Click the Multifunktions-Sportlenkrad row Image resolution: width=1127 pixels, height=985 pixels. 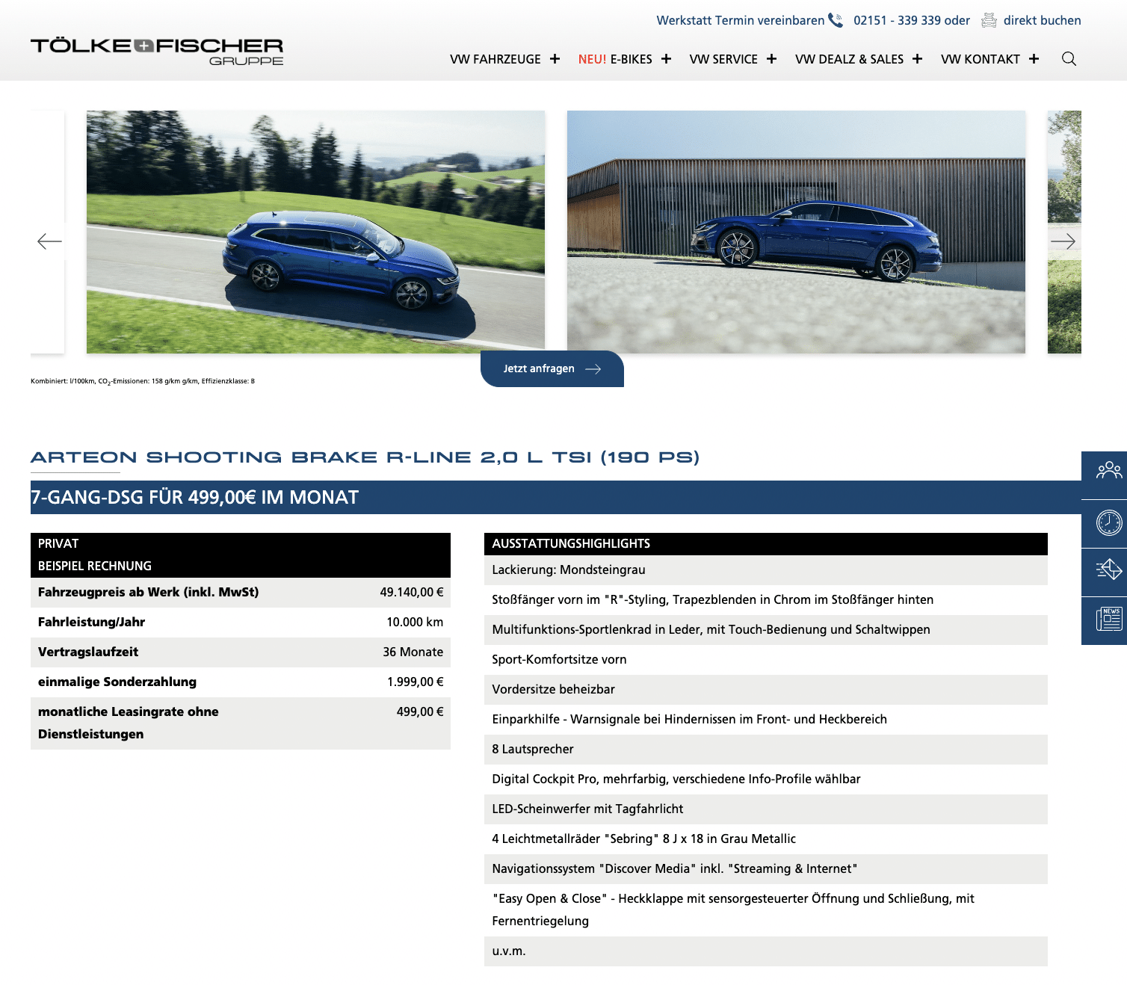(766, 630)
